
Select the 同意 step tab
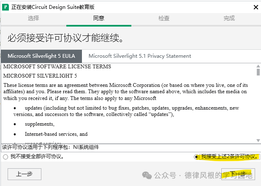(x=99, y=18)
